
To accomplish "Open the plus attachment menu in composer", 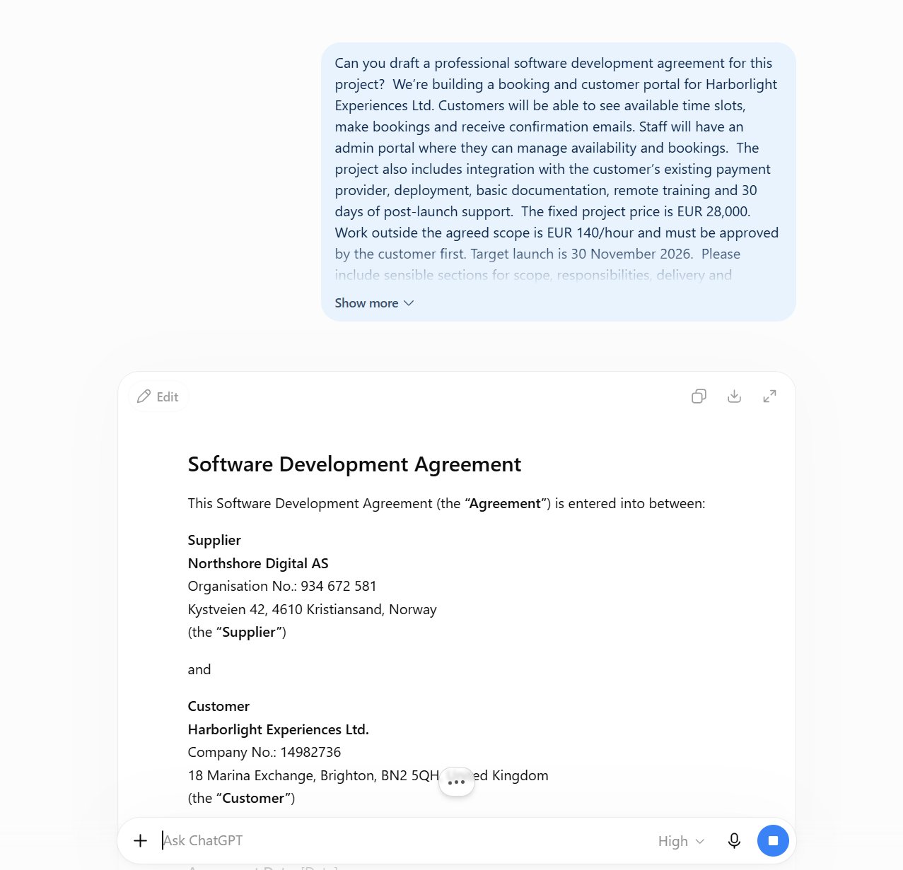I will pyautogui.click(x=140, y=840).
